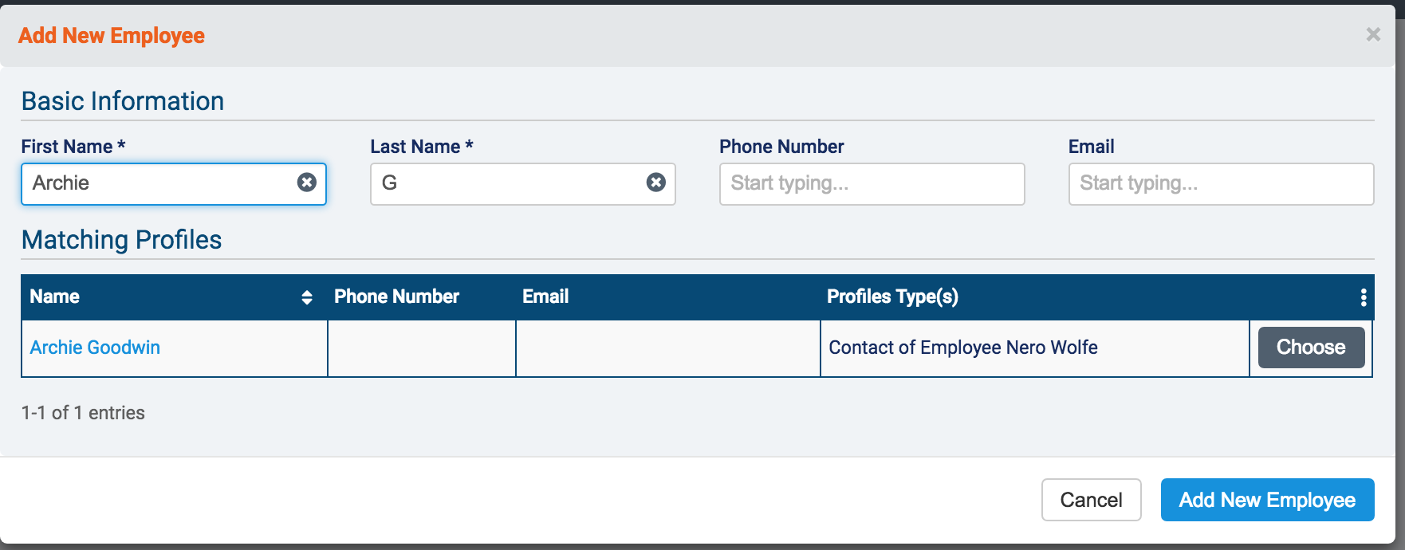The width and height of the screenshot is (1405, 550).
Task: Click into the First Name input
Action: click(159, 183)
